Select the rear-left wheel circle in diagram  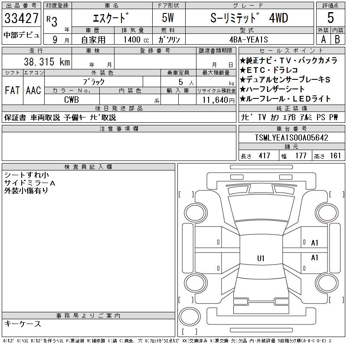point(196,283)
